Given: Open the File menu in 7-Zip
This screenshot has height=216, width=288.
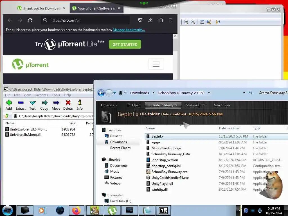Looking at the screenshot, I should point(8,95).
